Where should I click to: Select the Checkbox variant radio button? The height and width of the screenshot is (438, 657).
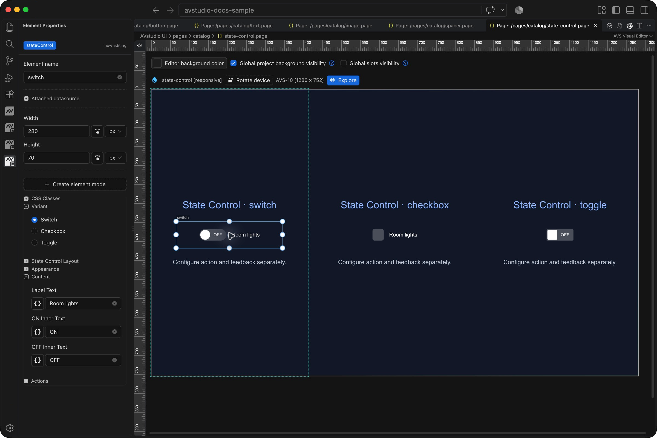(34, 231)
